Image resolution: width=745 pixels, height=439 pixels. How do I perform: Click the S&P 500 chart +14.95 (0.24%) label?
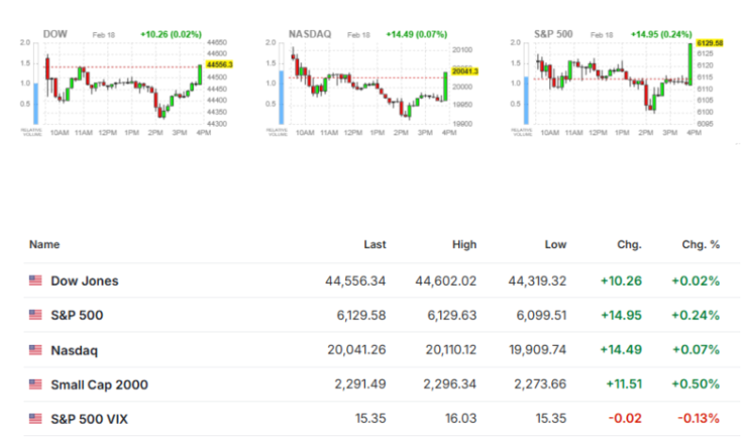[661, 35]
